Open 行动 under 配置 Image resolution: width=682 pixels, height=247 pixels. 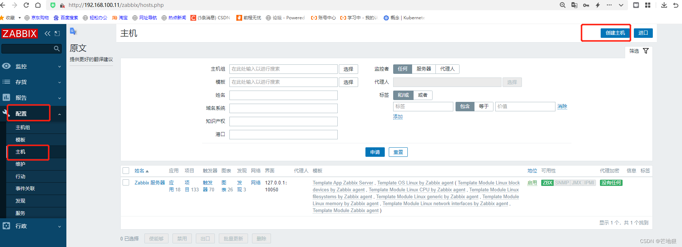(x=36, y=176)
